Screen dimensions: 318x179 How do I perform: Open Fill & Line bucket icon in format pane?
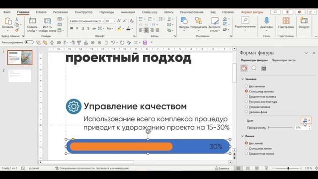[244, 68]
